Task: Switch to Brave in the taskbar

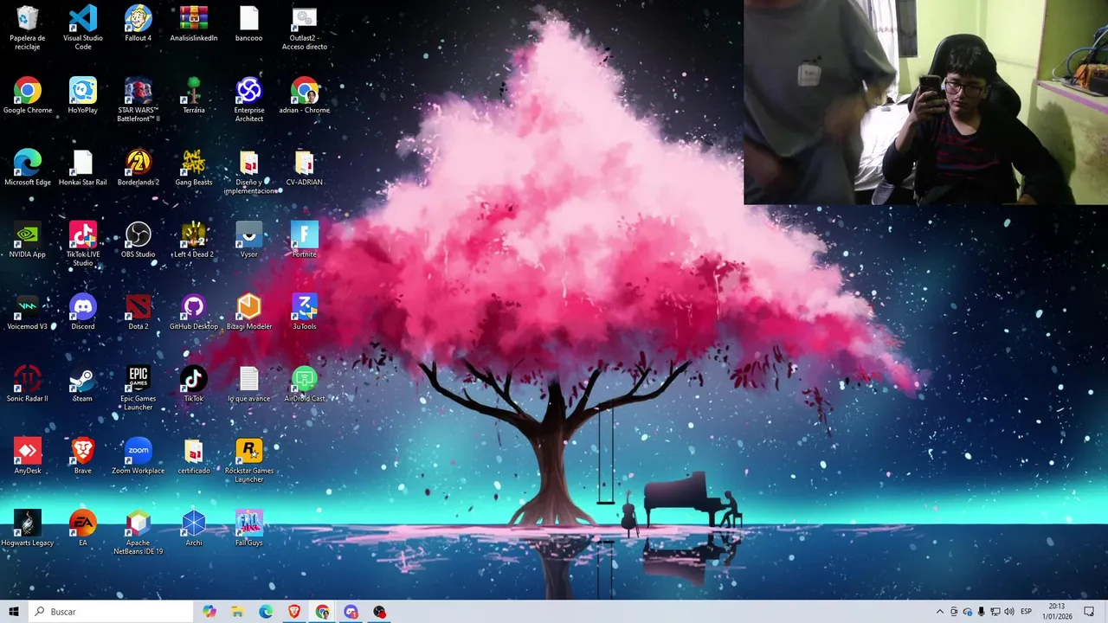Action: click(x=294, y=612)
